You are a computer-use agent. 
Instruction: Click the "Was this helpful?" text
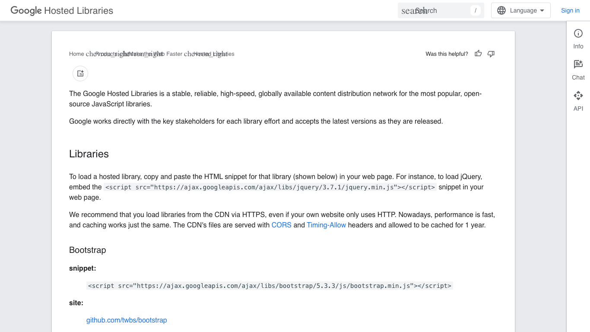pyautogui.click(x=447, y=54)
